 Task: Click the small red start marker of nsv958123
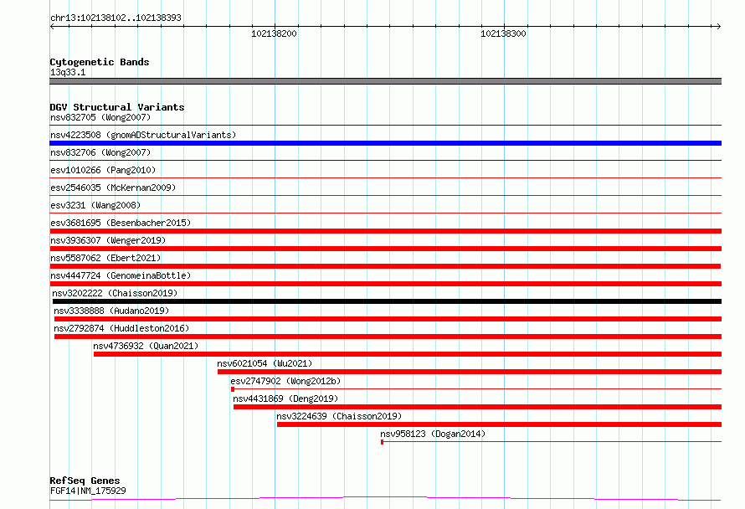pos(382,442)
